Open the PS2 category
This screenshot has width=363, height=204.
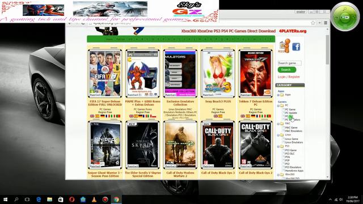287,164
